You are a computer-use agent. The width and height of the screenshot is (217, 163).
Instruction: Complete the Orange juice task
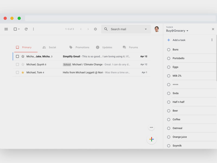click(169, 137)
